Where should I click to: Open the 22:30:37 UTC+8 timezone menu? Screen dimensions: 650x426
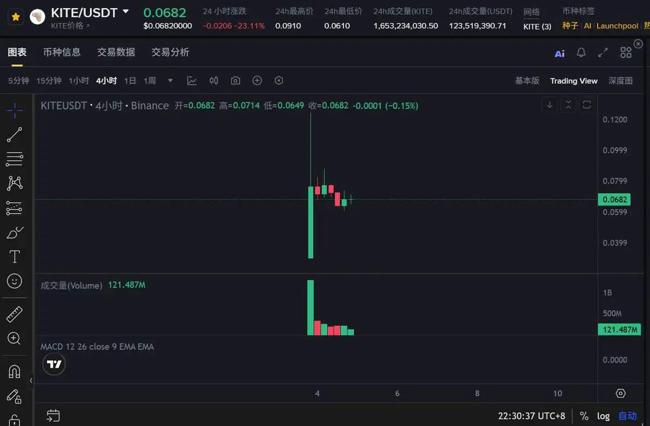pyautogui.click(x=531, y=416)
